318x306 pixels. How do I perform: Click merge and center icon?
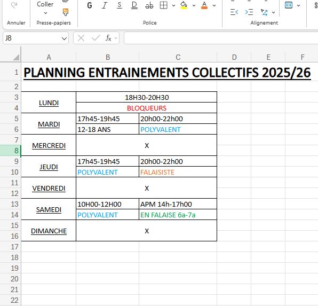pos(289,5)
